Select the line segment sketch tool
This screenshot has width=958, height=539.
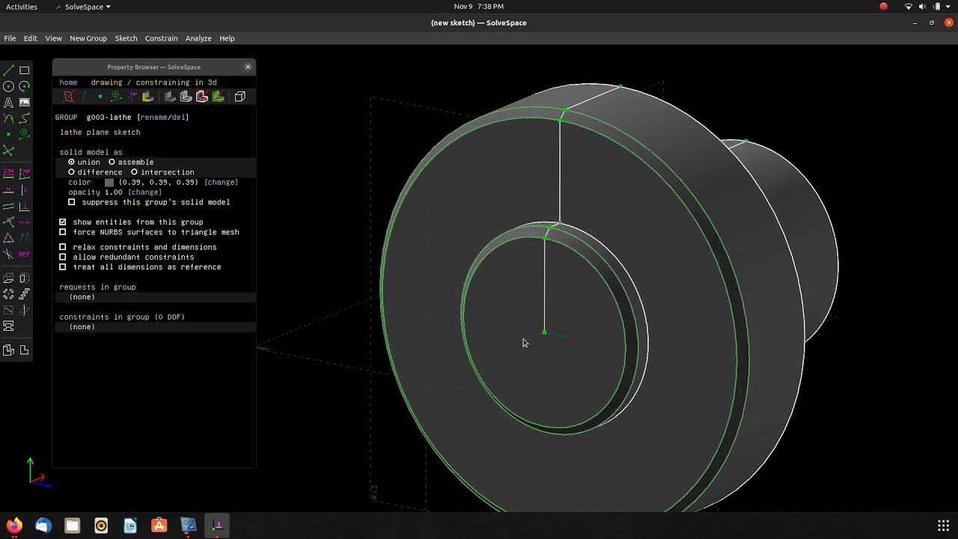click(8, 70)
